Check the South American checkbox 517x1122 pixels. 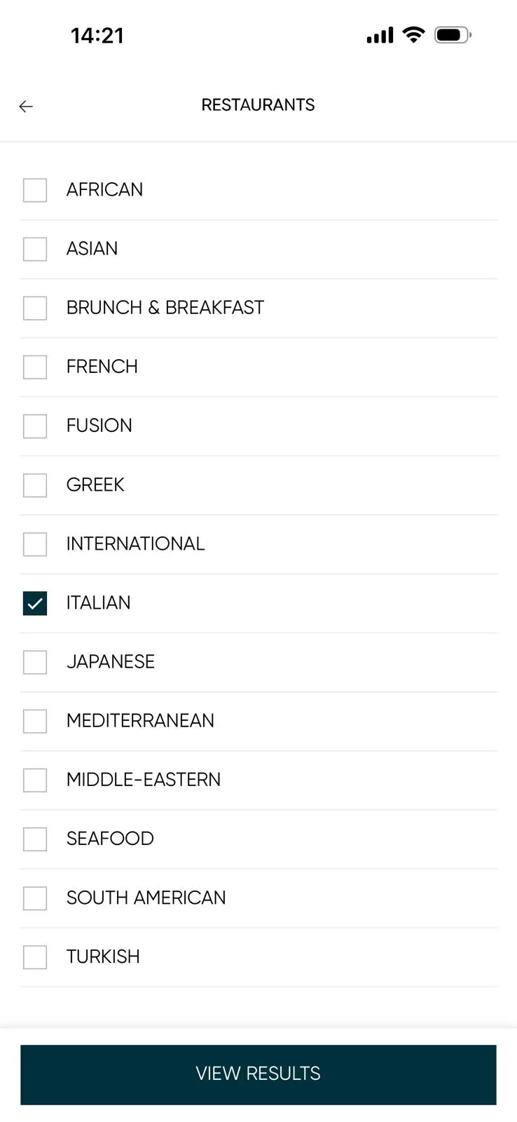coord(35,898)
